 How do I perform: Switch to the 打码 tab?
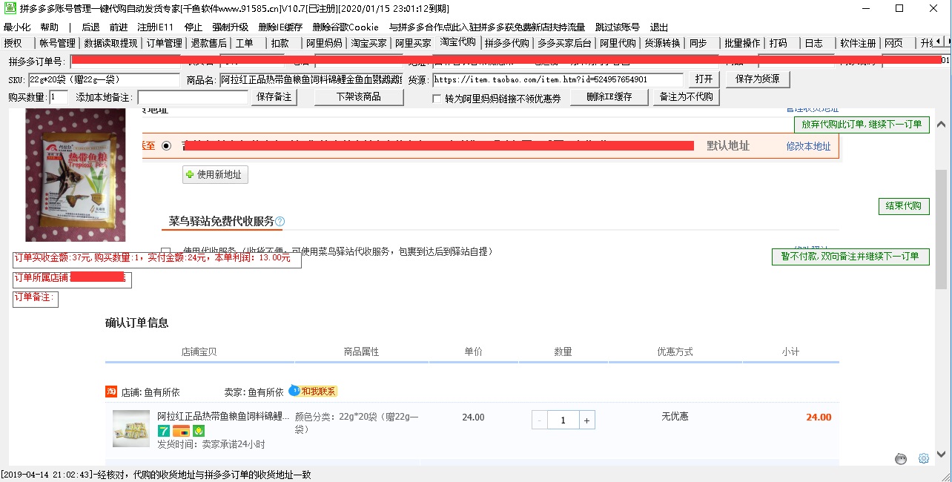click(x=779, y=43)
